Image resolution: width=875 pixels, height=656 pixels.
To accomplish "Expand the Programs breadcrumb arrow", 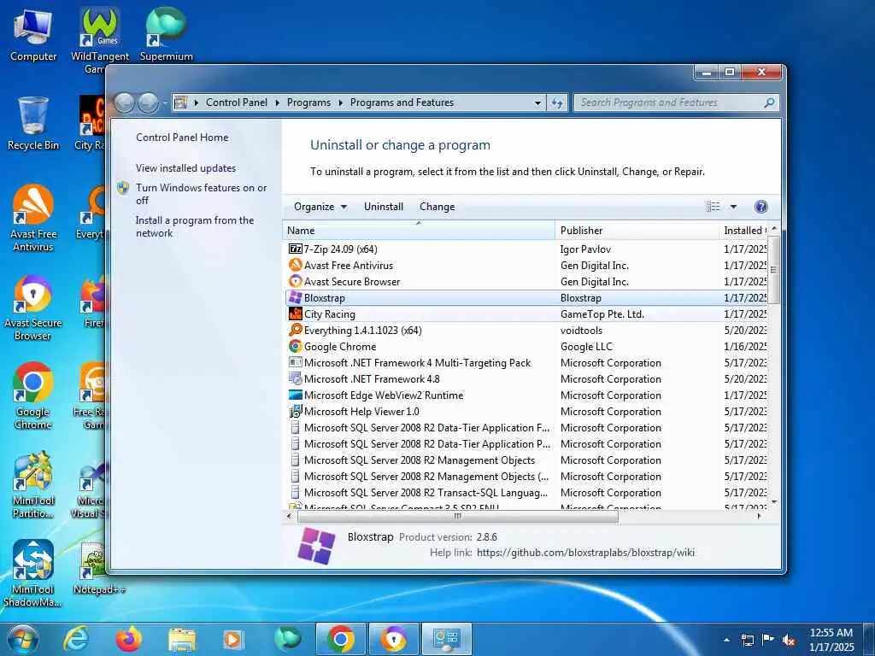I will (340, 103).
